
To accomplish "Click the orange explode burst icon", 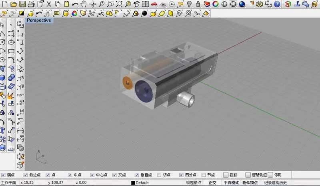I will click(11, 95).
